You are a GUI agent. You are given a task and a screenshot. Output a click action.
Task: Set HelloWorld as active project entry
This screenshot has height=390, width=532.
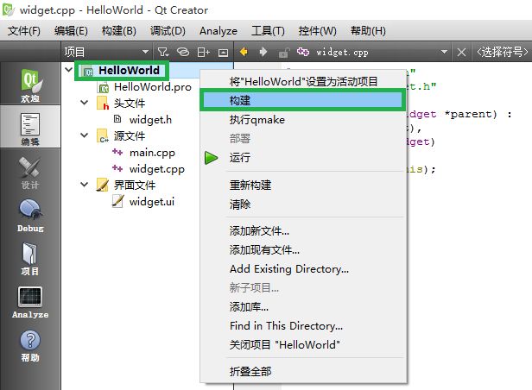pyautogui.click(x=303, y=82)
